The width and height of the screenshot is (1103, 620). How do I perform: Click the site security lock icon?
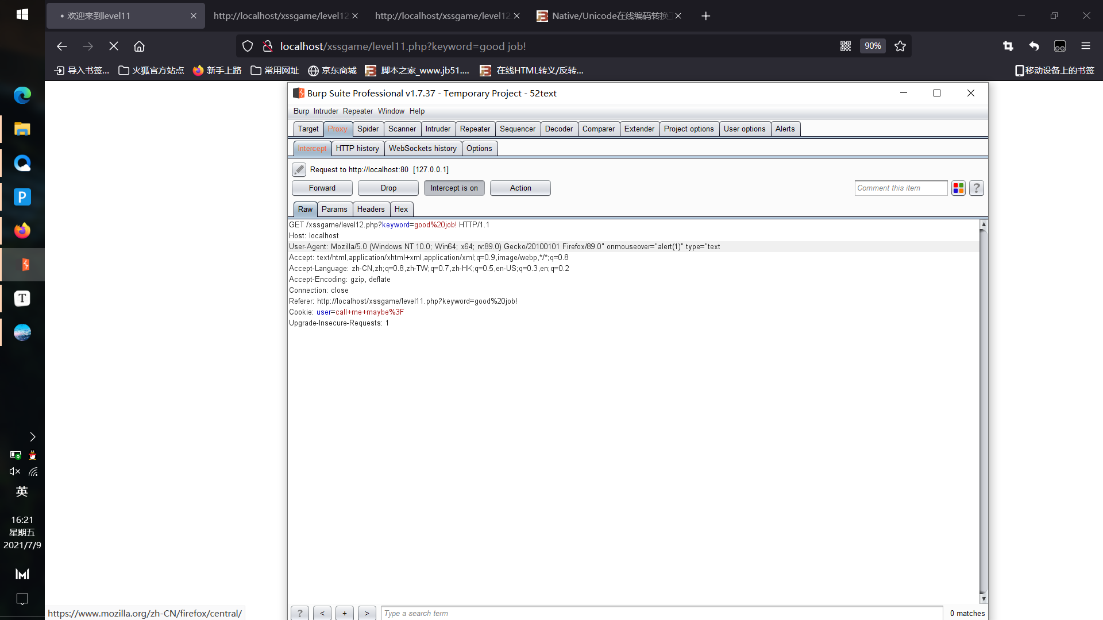267,46
